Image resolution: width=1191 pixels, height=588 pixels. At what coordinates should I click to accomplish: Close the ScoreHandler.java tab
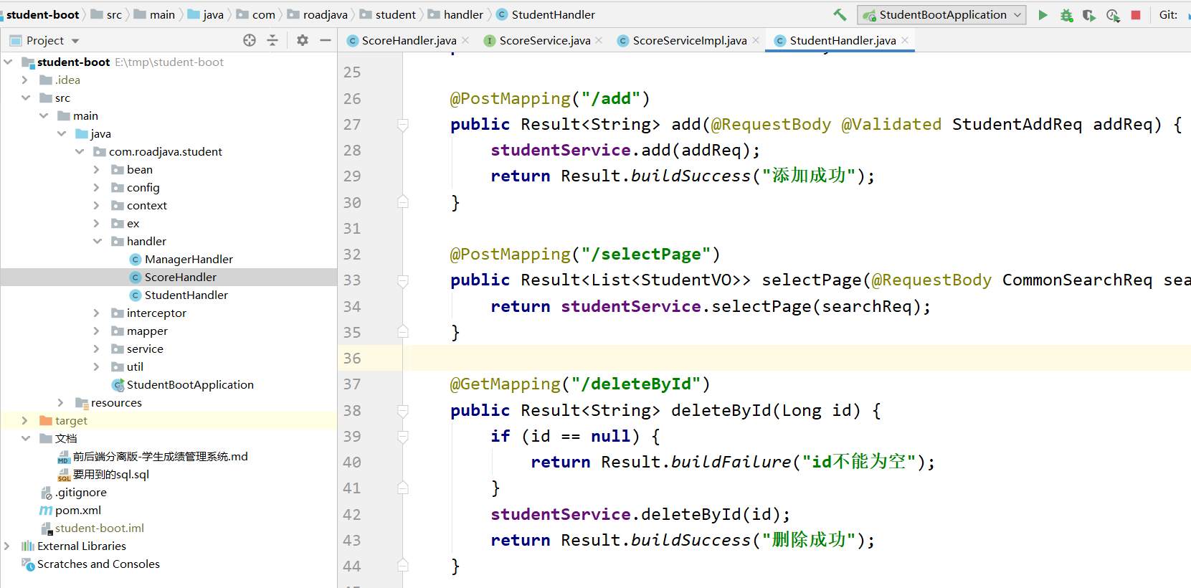(465, 40)
